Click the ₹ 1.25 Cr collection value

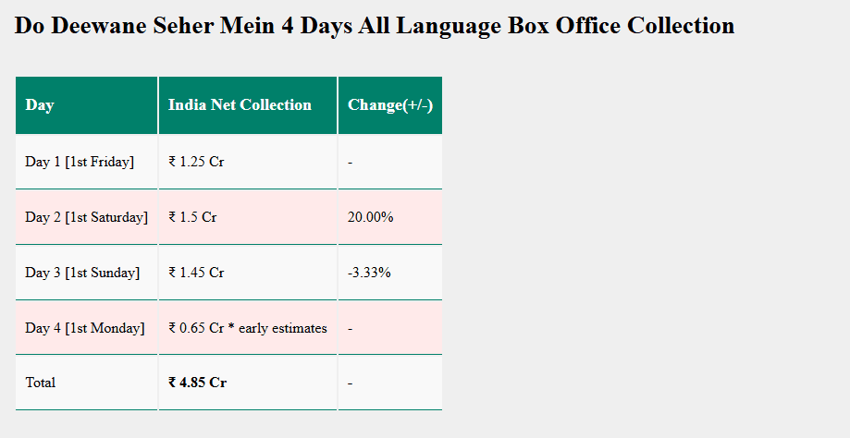[196, 162]
